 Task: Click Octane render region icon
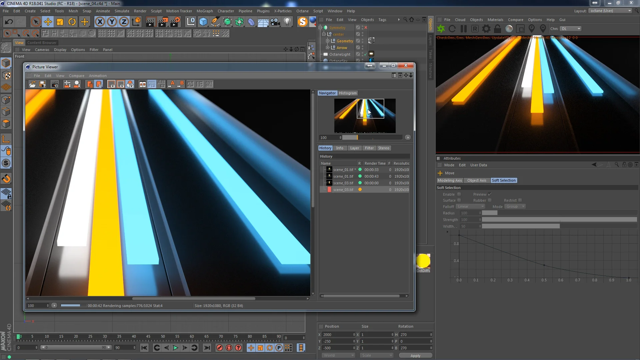(520, 29)
